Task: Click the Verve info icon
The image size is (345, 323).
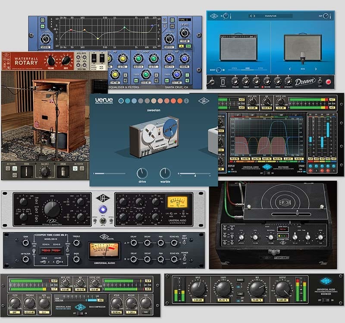Action: [x=186, y=101]
